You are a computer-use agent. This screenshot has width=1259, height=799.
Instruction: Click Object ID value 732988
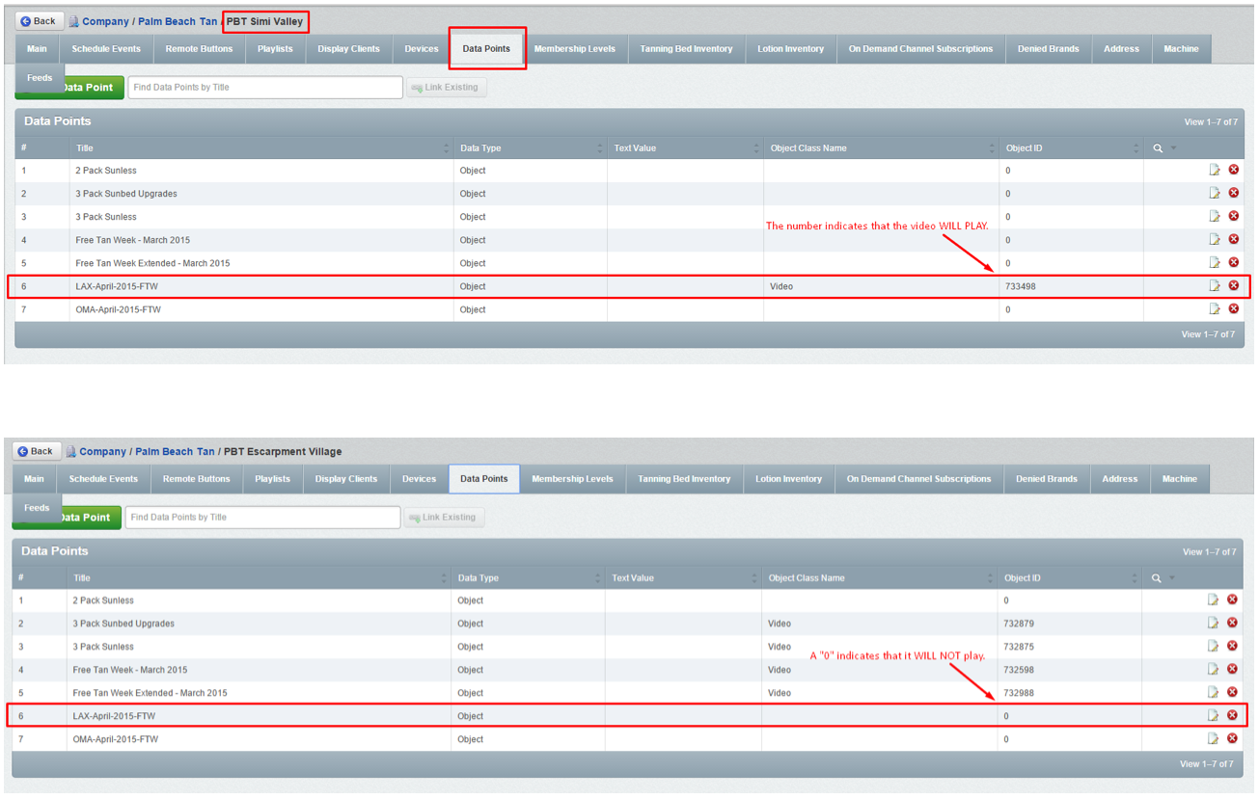[x=1019, y=693]
